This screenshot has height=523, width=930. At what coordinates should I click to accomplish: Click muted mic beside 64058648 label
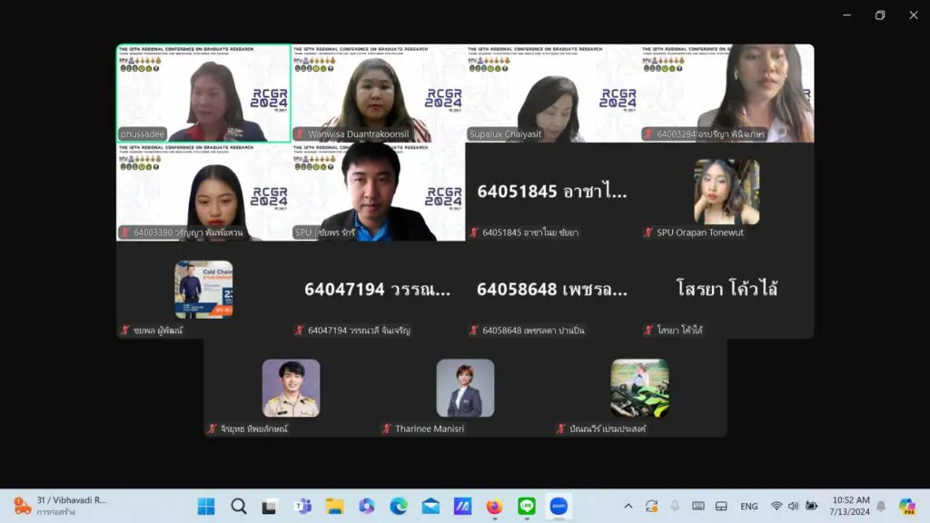474,331
